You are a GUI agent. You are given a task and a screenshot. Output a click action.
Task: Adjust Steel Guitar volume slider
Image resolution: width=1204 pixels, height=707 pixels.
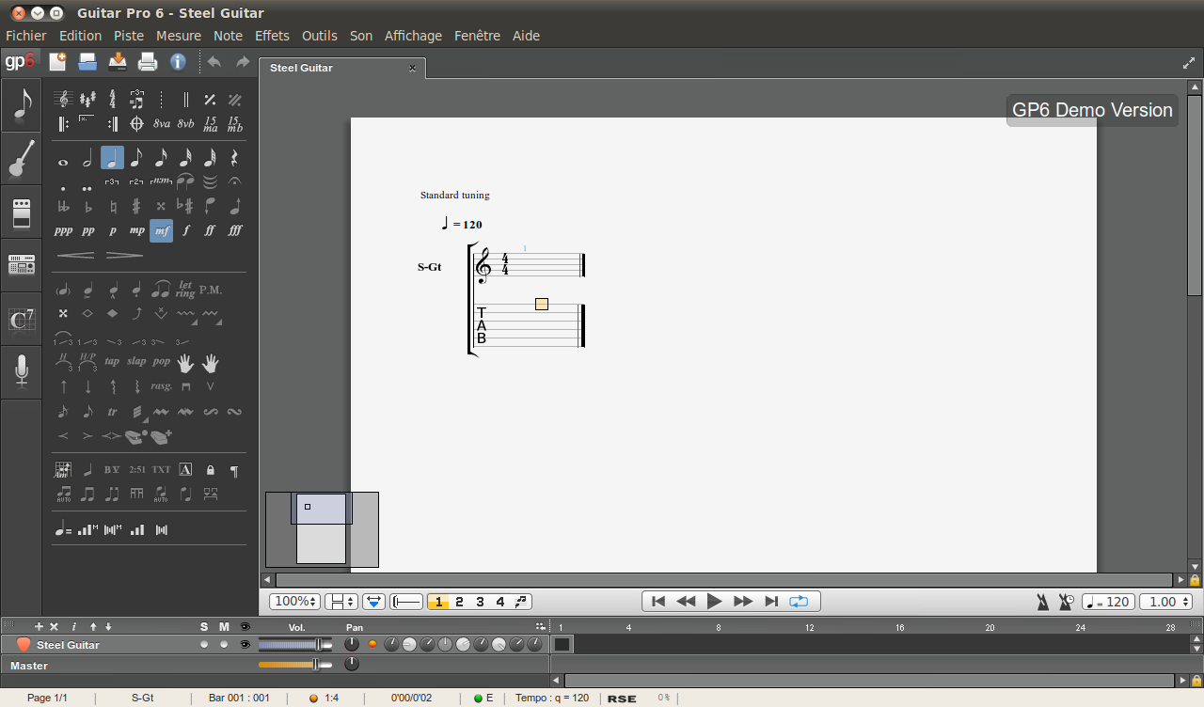295,645
